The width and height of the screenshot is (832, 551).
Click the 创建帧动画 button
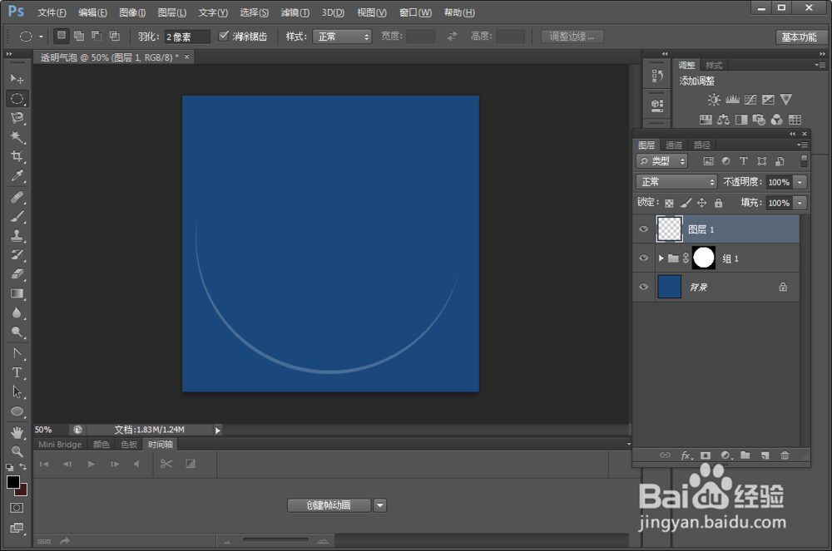coord(329,505)
